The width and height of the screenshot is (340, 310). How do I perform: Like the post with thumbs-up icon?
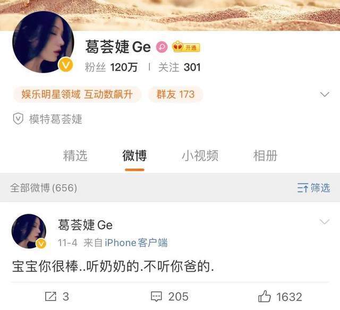pos(265,296)
